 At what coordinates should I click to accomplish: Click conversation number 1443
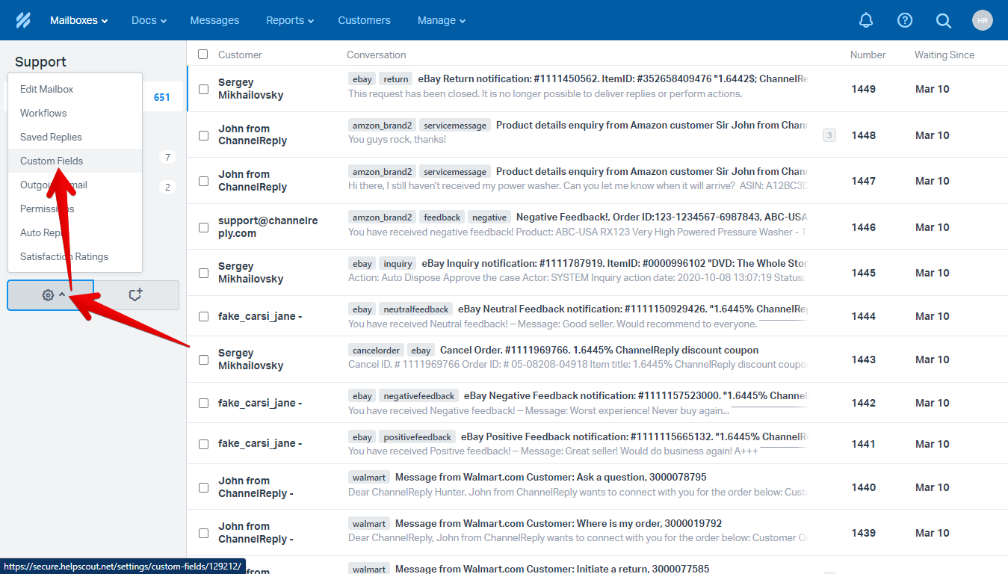click(x=863, y=359)
